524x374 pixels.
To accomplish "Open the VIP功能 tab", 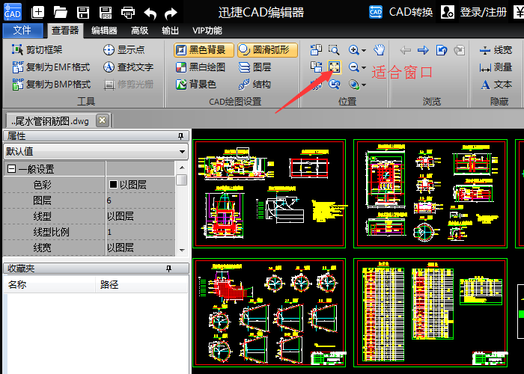I will (x=207, y=31).
